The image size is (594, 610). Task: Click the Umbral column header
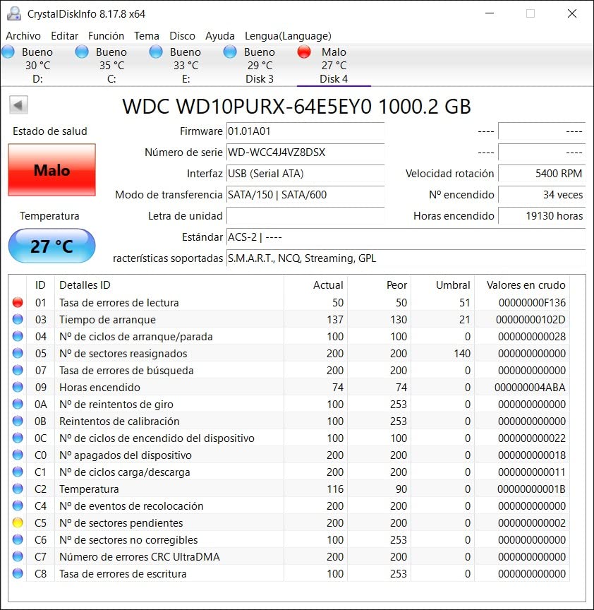[443, 285]
